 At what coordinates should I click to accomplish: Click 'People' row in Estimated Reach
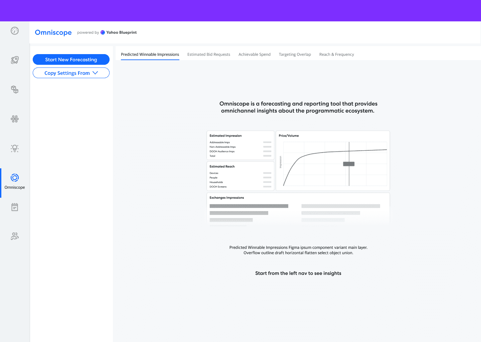(240, 178)
